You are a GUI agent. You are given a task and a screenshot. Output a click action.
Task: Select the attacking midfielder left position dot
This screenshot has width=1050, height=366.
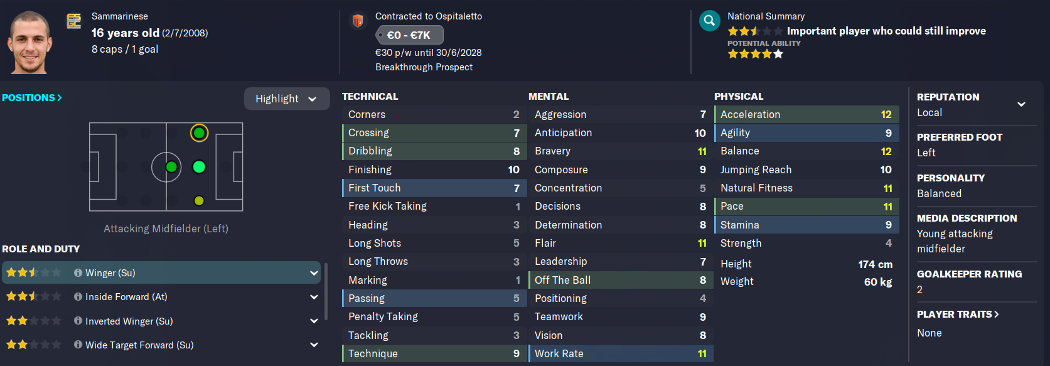coord(199,133)
